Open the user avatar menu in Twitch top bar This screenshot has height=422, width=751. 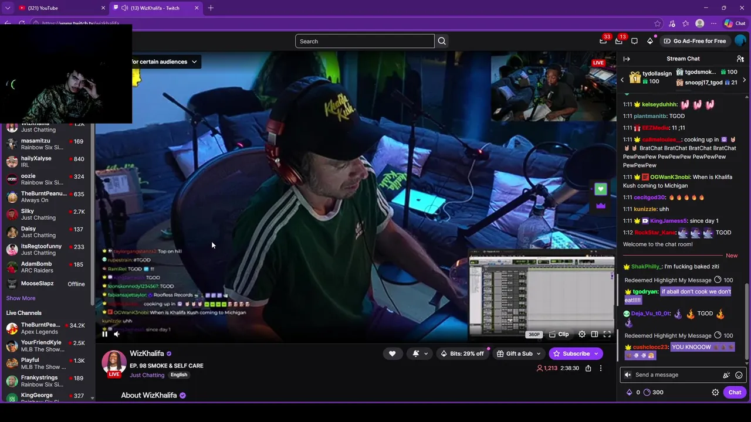(x=740, y=41)
